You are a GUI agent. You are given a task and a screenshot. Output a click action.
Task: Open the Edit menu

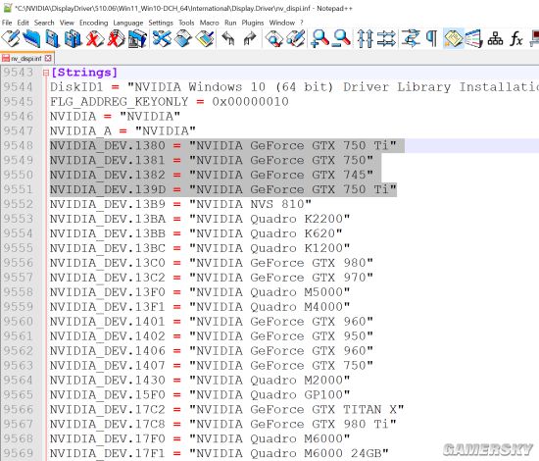pos(23,23)
